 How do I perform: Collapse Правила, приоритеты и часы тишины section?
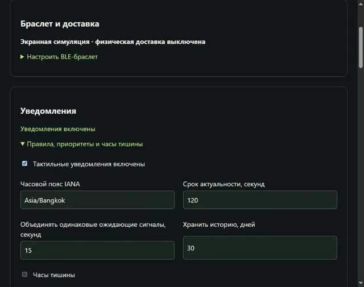point(81,144)
